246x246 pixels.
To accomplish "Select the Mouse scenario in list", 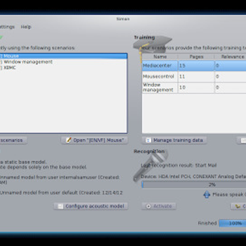I will pos(63,56).
